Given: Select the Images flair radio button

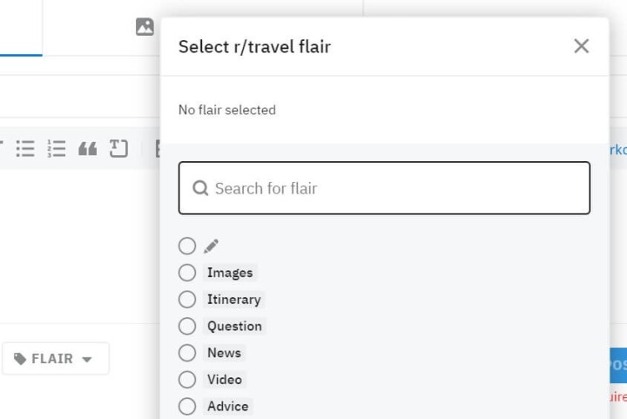Looking at the screenshot, I should click(187, 273).
